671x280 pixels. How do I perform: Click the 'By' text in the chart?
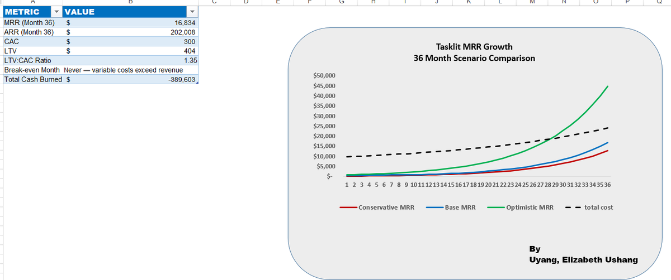click(x=534, y=249)
